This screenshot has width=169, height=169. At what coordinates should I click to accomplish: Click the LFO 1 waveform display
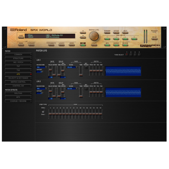[x=123, y=71]
